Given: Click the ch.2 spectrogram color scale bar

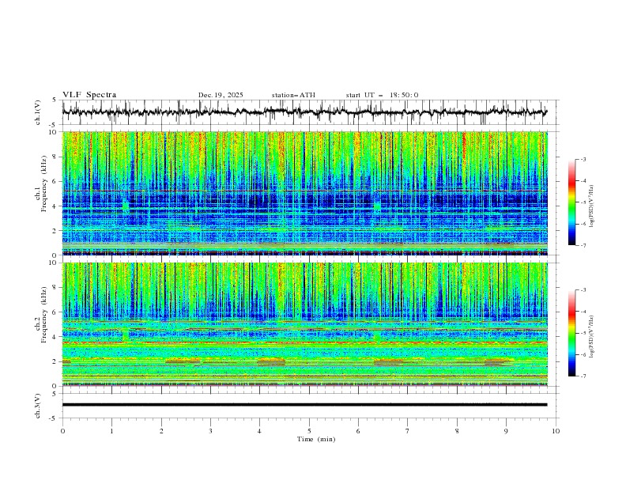Looking at the screenshot, I should click(571, 333).
